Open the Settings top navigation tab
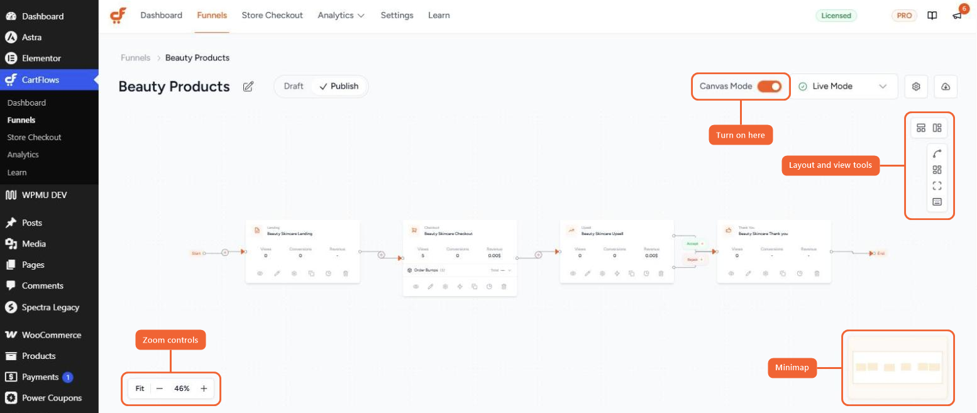The width and height of the screenshot is (977, 413). coord(397,15)
